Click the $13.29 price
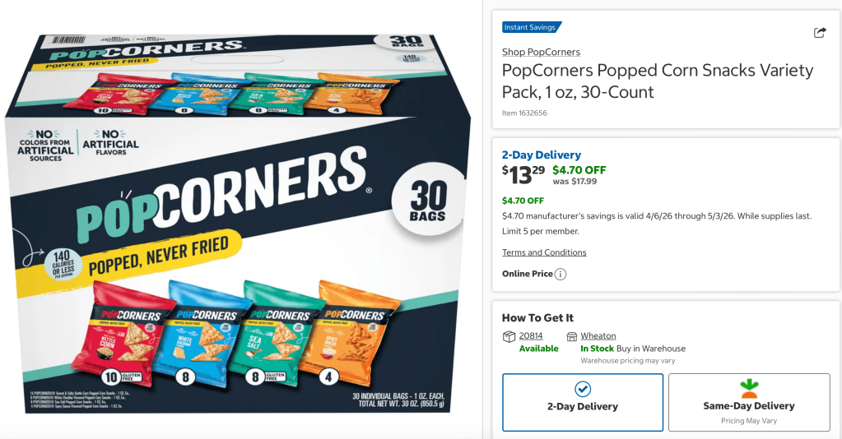The image size is (842, 439). (523, 175)
